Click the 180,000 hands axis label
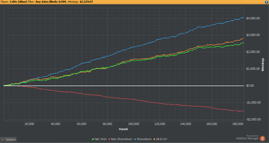 click(x=237, y=124)
